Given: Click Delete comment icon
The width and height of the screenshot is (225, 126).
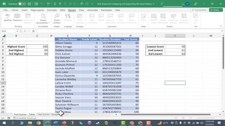Looking at the screenshot, I should [x=101, y=17].
